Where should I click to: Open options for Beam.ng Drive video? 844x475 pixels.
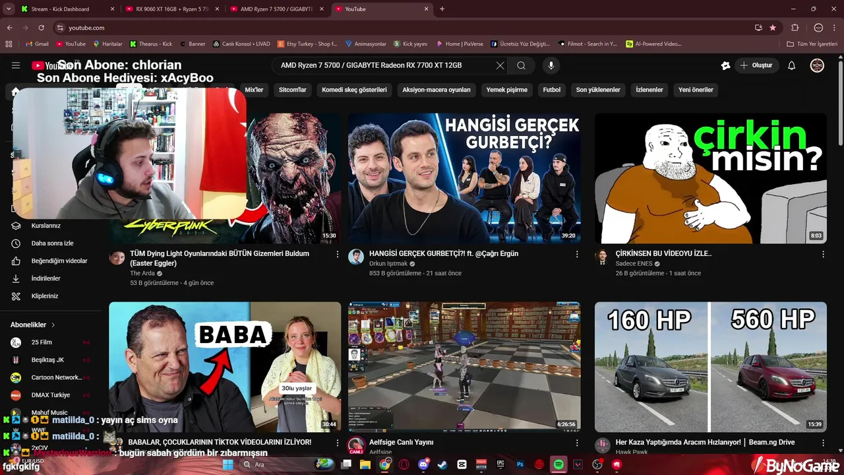point(823,443)
